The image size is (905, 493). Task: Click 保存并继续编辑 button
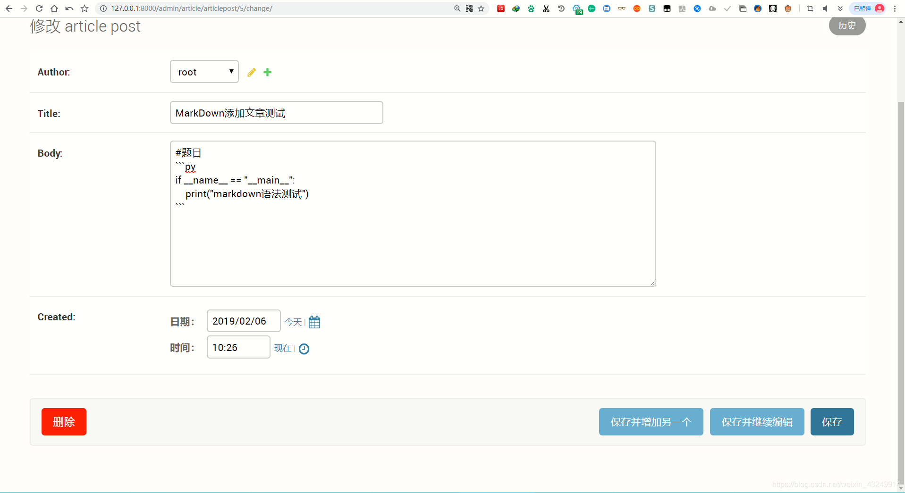(757, 422)
